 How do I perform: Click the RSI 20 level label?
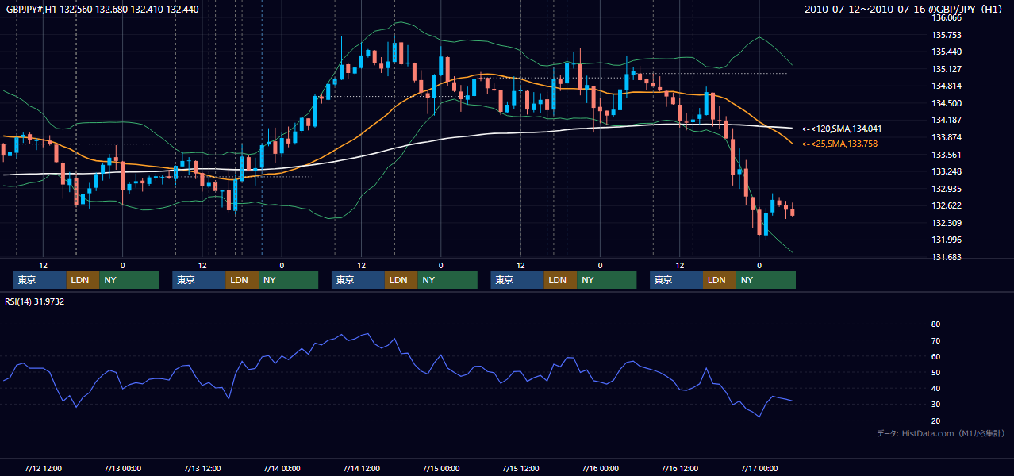[935, 420]
